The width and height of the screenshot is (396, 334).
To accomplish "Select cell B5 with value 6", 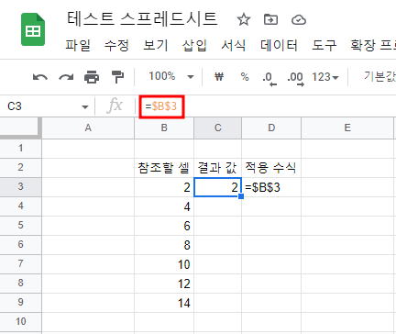I will [x=164, y=226].
